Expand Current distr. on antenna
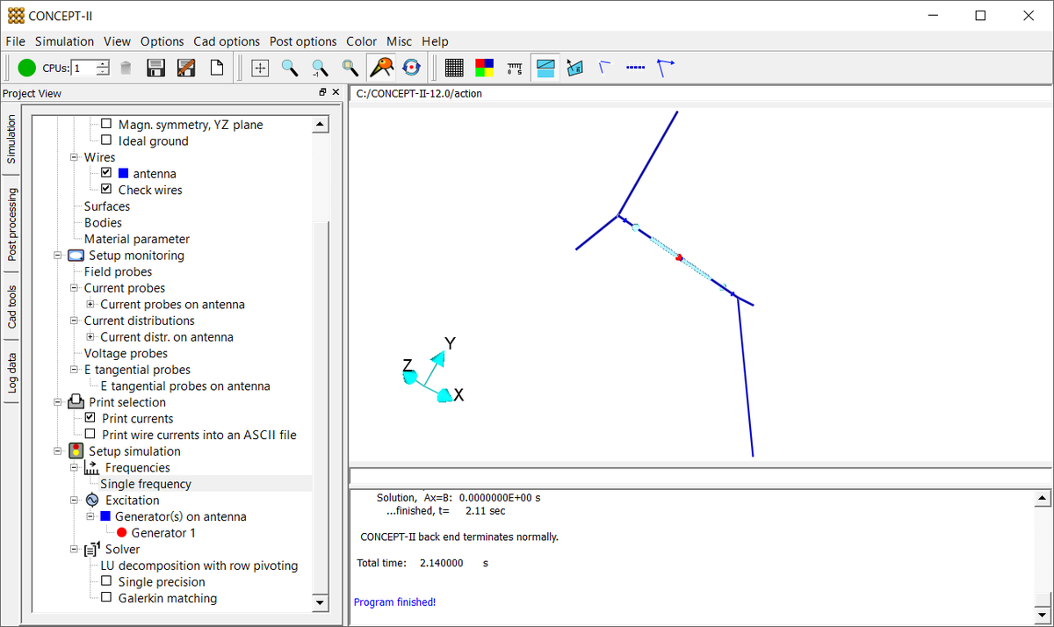1054x627 pixels. tap(90, 337)
